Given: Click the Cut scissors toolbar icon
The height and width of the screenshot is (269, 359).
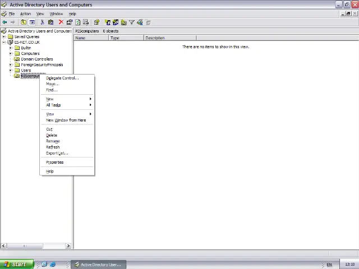Looking at the screenshot, I should pyautogui.click(x=43, y=22).
